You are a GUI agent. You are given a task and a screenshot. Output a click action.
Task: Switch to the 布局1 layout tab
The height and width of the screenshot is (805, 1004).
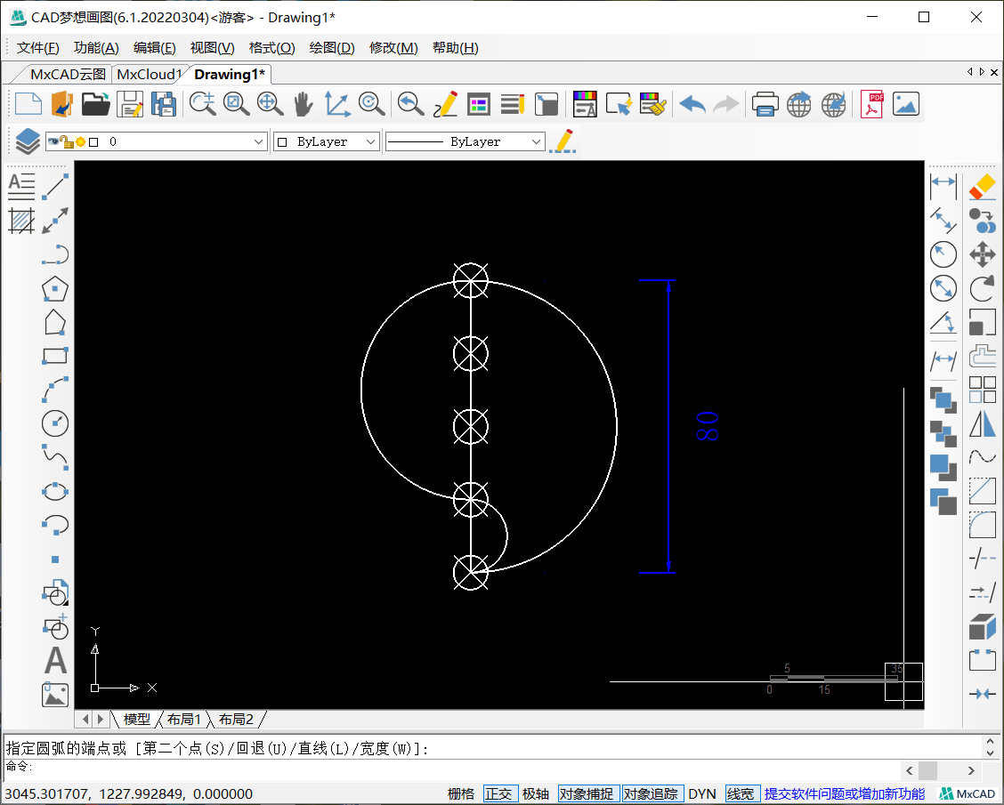point(183,720)
